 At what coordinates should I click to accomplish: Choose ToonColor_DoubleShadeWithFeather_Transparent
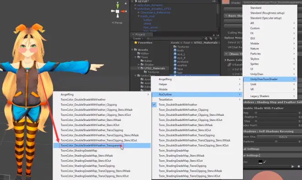(x=102, y=146)
